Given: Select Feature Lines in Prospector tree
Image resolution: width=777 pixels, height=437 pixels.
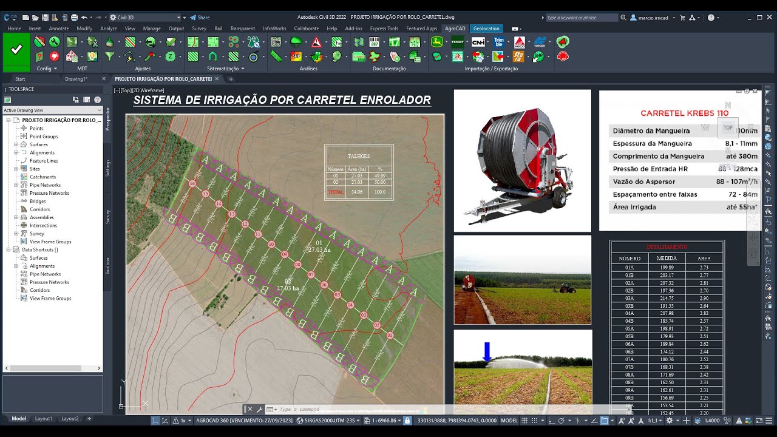Looking at the screenshot, I should 44,161.
